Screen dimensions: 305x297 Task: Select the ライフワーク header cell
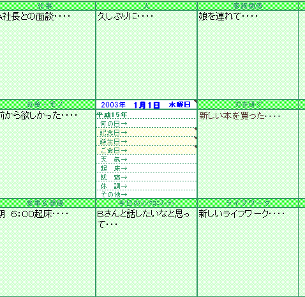(248, 203)
